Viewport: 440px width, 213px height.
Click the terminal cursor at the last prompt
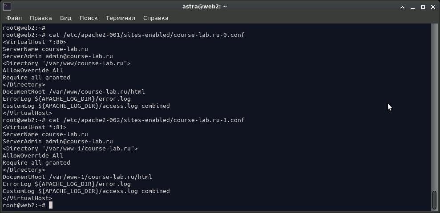51,205
